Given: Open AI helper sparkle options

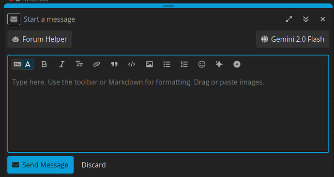Looking at the screenshot, I should 219,64.
